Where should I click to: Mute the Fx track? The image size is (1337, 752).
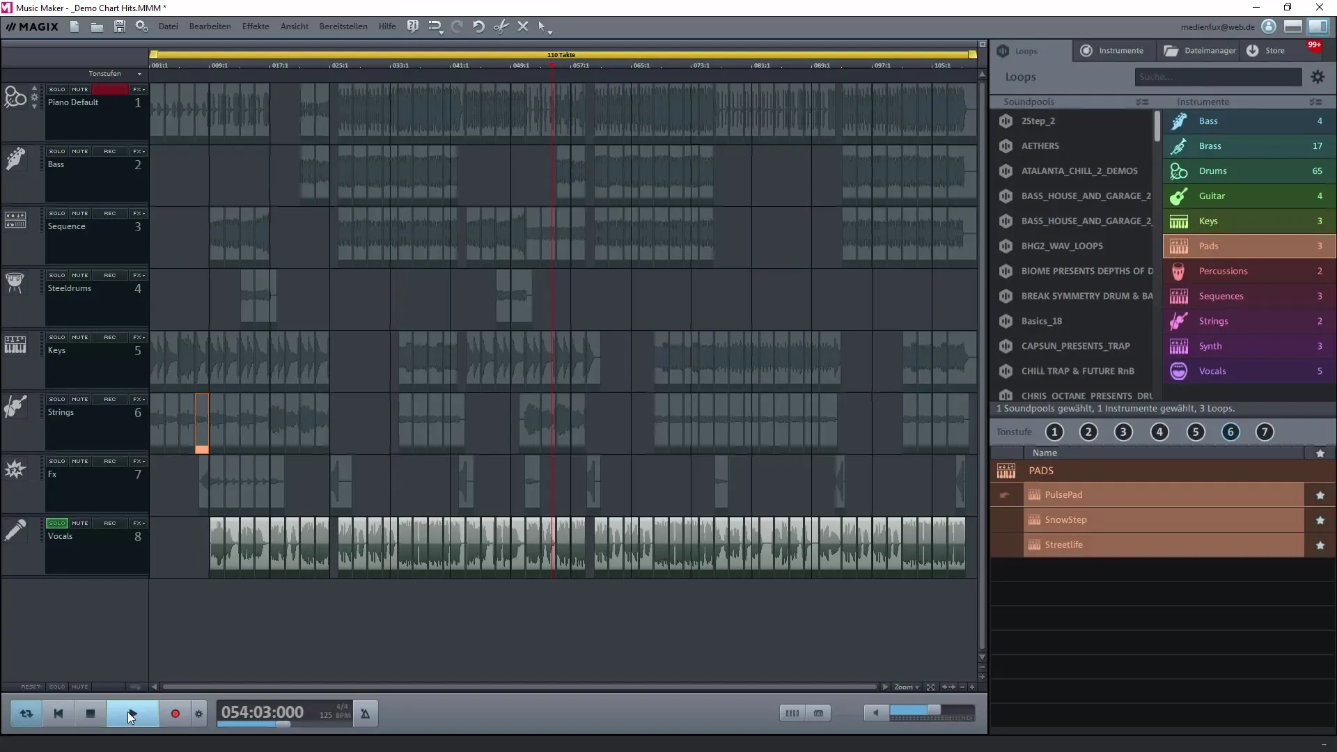(x=80, y=462)
